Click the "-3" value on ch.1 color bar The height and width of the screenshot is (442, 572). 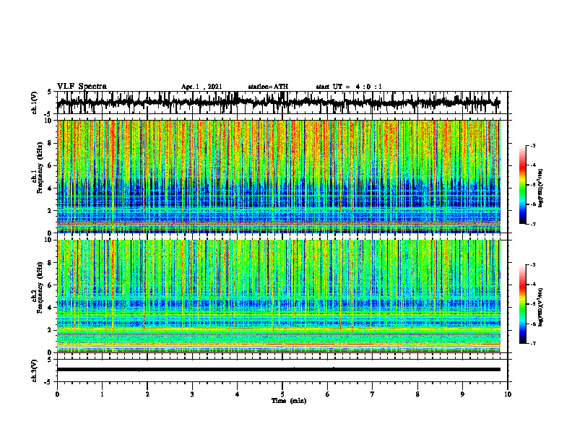(x=533, y=146)
